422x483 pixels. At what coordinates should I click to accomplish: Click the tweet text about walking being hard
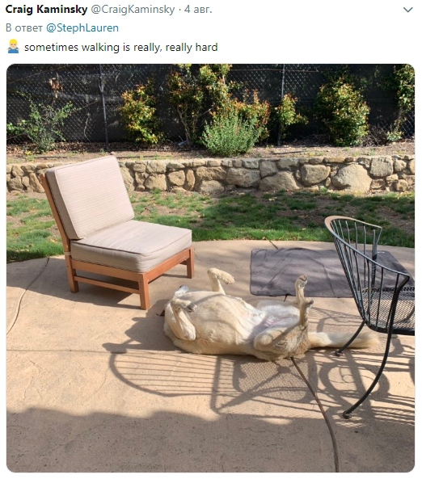(120, 47)
